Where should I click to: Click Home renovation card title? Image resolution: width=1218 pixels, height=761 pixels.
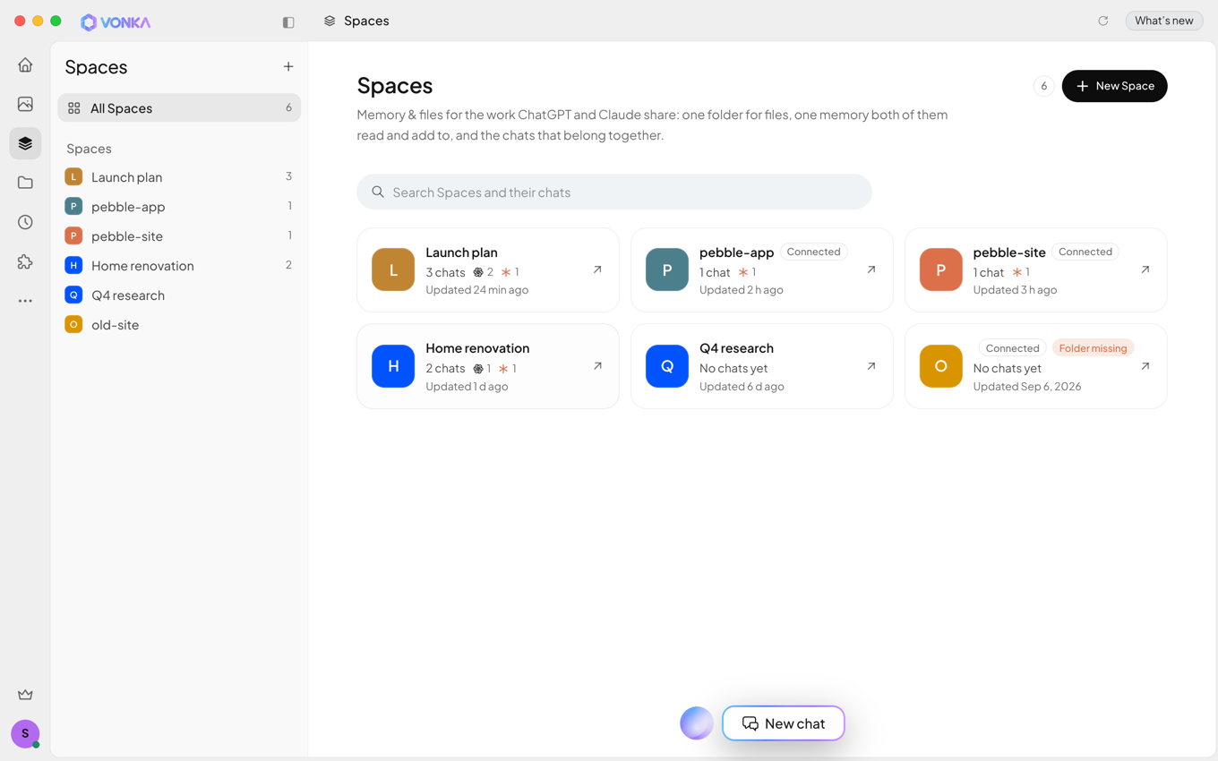pos(477,348)
